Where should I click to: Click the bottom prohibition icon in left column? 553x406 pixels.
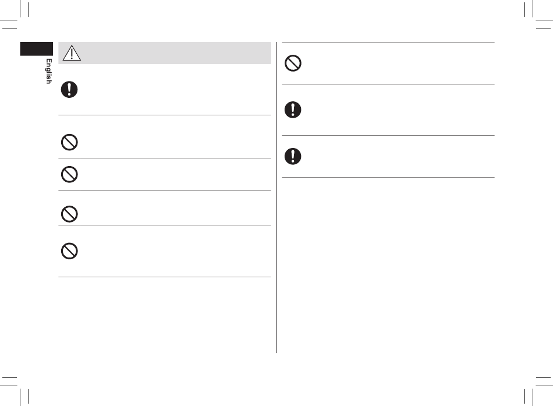(x=69, y=251)
